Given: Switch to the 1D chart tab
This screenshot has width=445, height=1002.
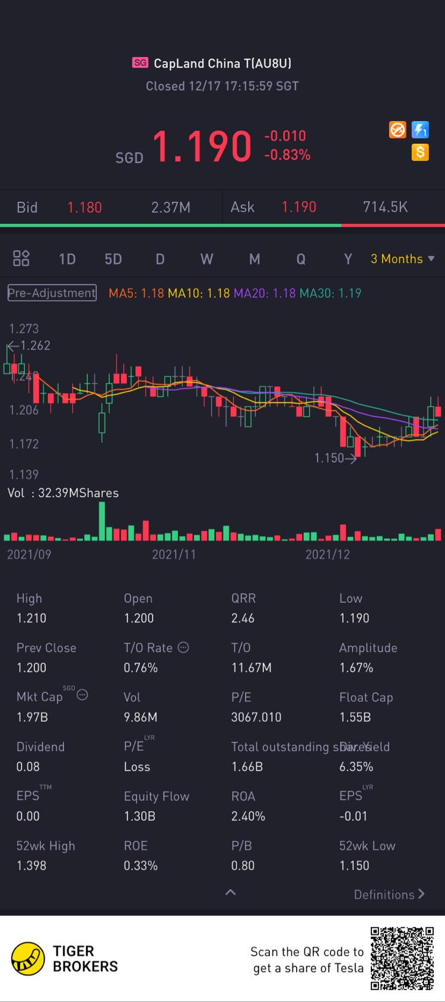Looking at the screenshot, I should point(67,259).
